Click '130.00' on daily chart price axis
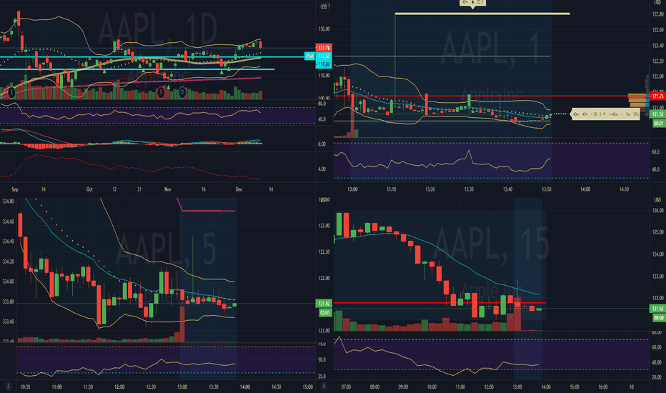 click(324, 29)
